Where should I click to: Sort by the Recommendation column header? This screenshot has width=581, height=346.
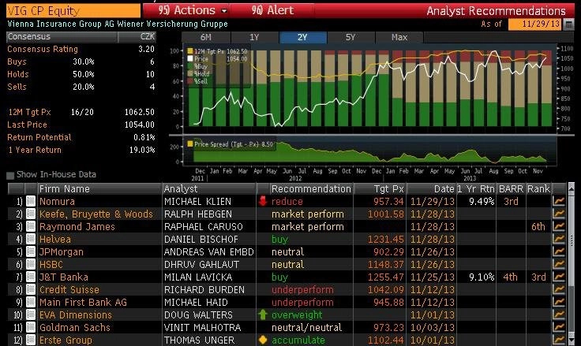311,189
